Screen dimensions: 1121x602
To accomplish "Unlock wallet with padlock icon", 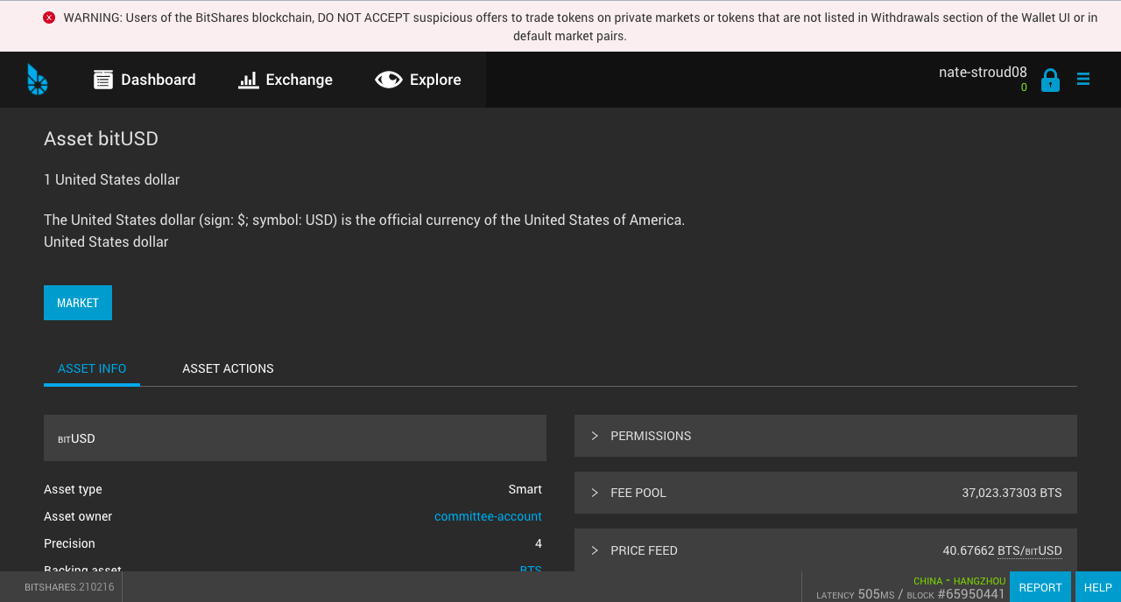I will (x=1050, y=80).
